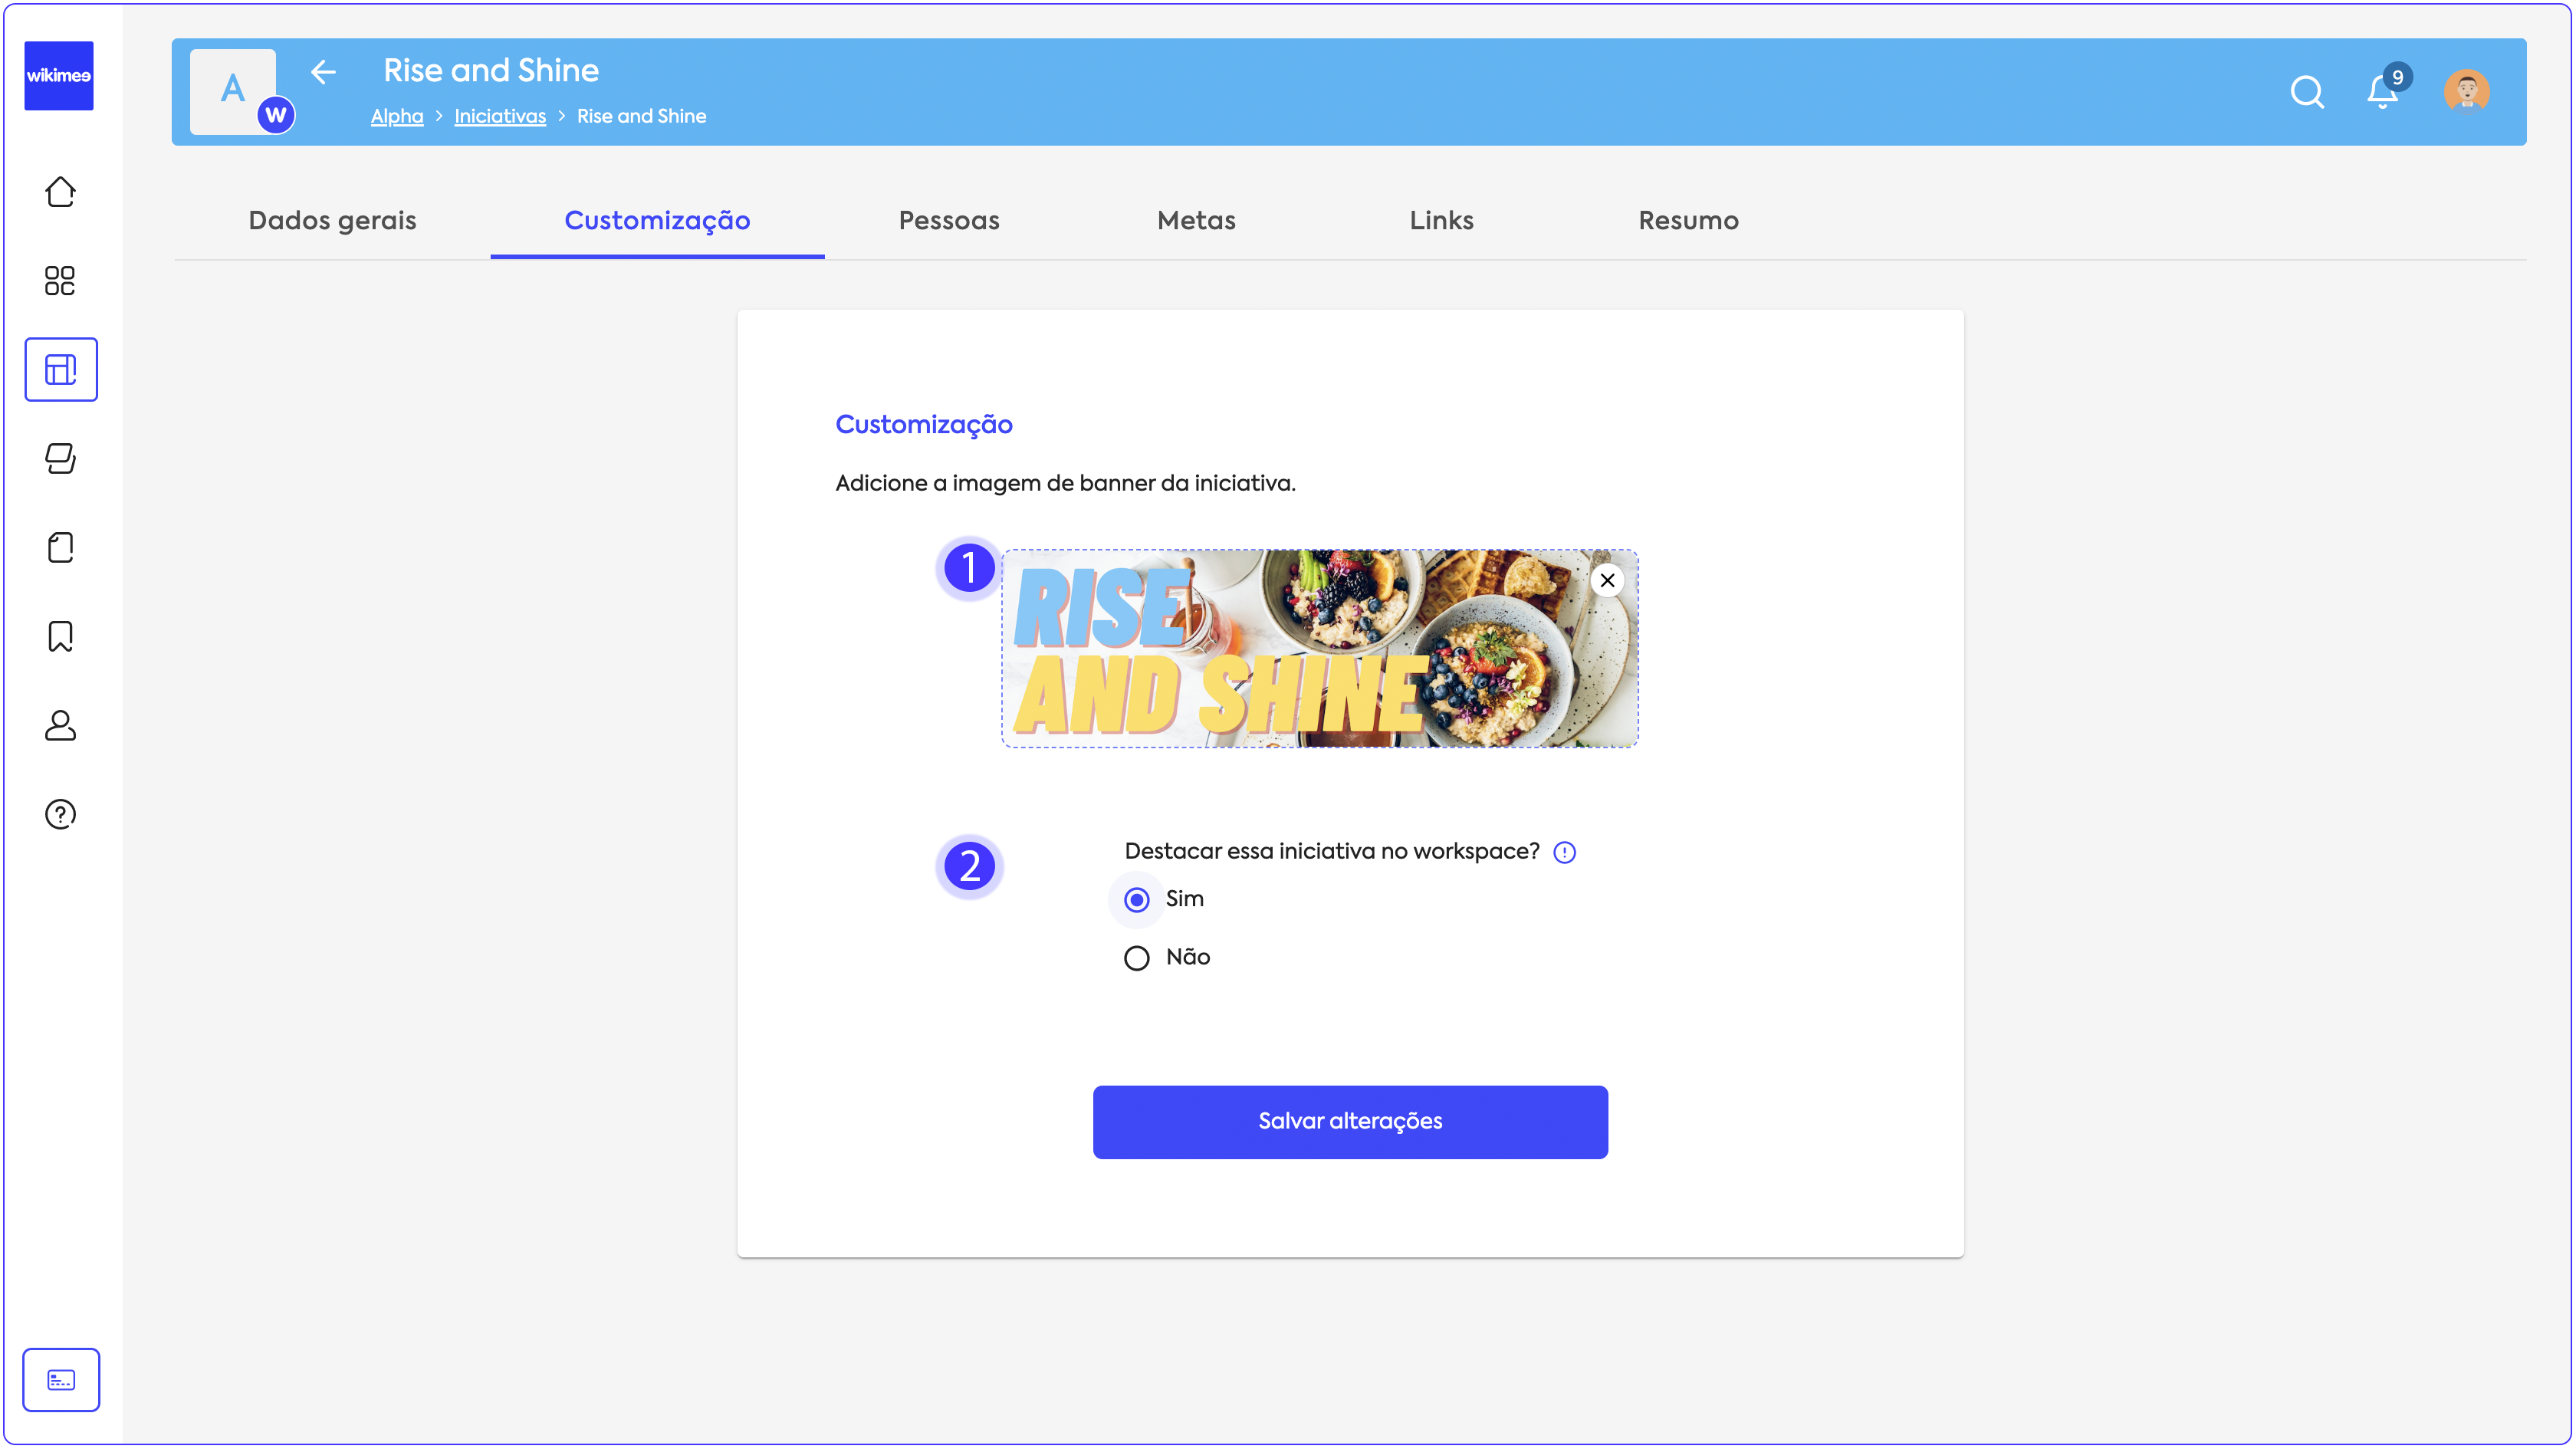Image resolution: width=2576 pixels, height=1449 pixels.
Task: Click the info icon next to Destacar question
Action: (x=1565, y=853)
